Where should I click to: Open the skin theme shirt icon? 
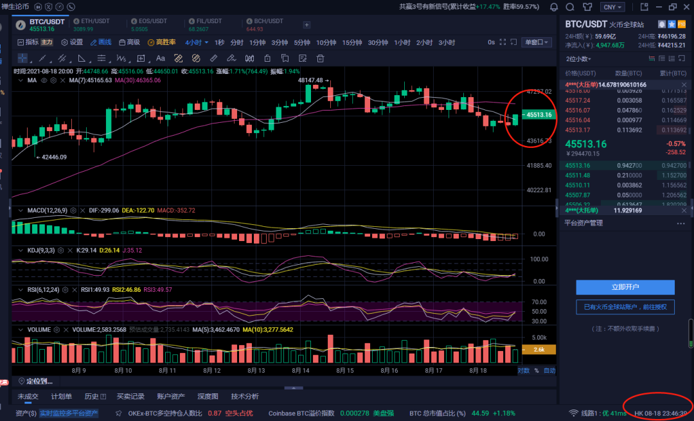click(x=587, y=7)
